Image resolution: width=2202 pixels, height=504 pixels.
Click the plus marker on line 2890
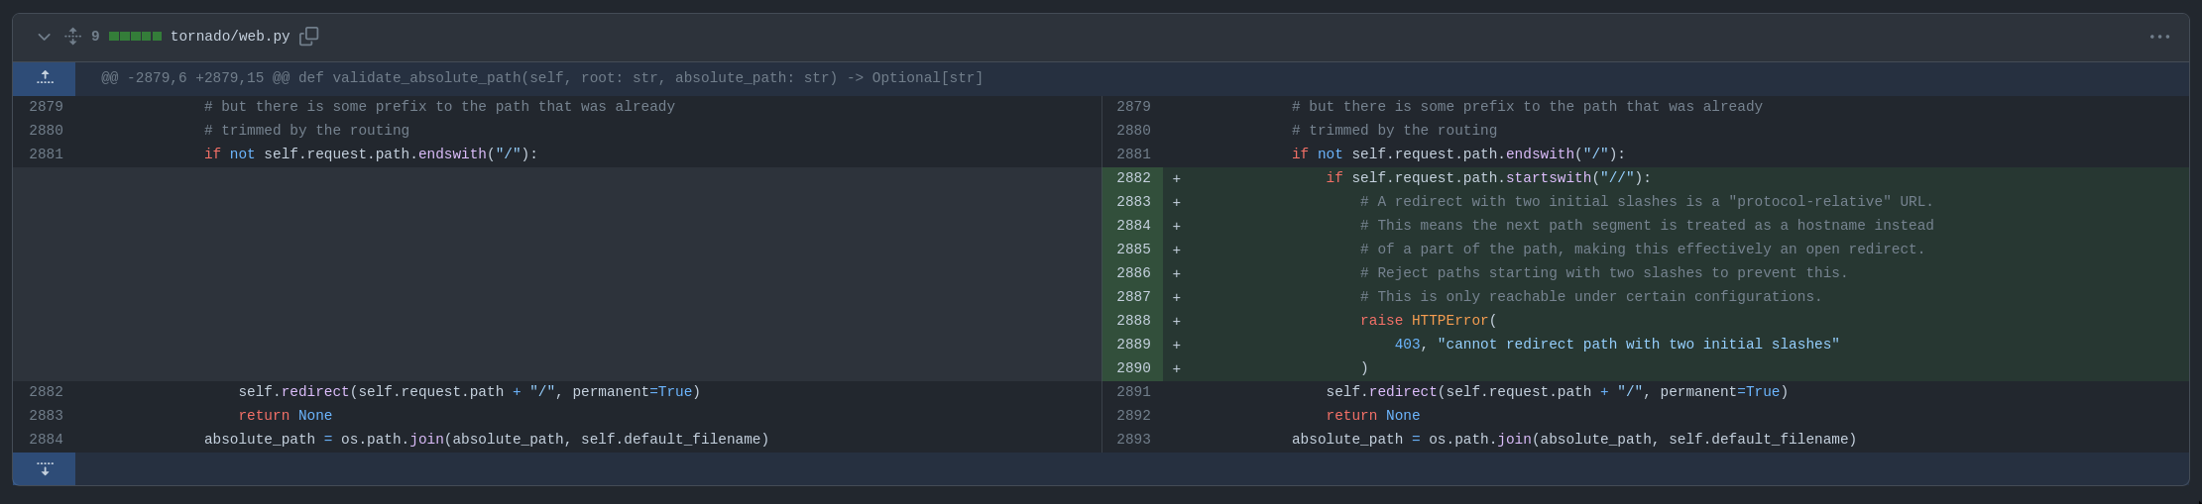click(x=1177, y=368)
